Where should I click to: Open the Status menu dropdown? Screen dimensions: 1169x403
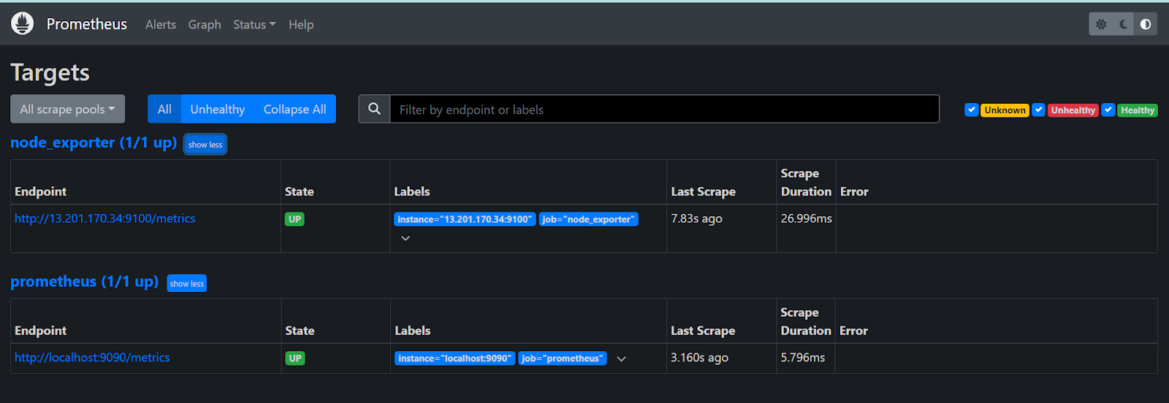(x=254, y=24)
